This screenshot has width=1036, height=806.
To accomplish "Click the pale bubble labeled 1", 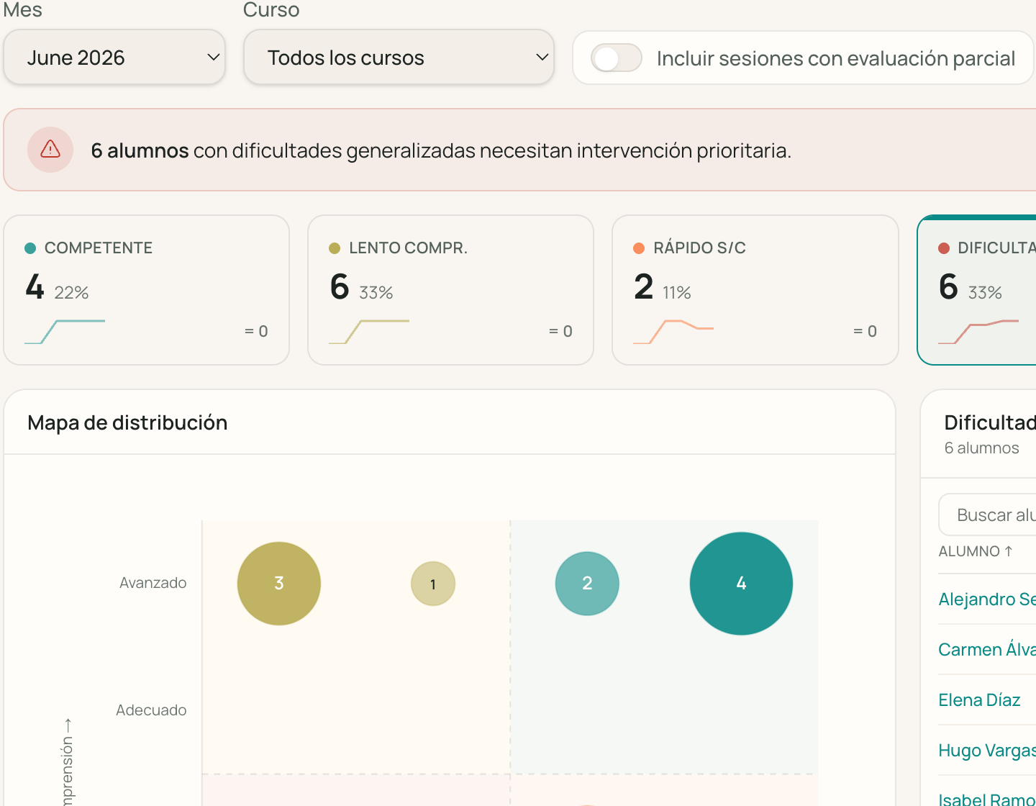I will tap(433, 584).
